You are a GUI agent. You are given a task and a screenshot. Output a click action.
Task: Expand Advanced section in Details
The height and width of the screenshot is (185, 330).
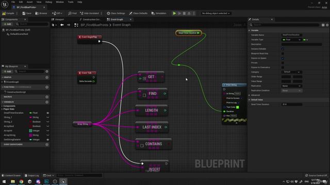coord(250,95)
